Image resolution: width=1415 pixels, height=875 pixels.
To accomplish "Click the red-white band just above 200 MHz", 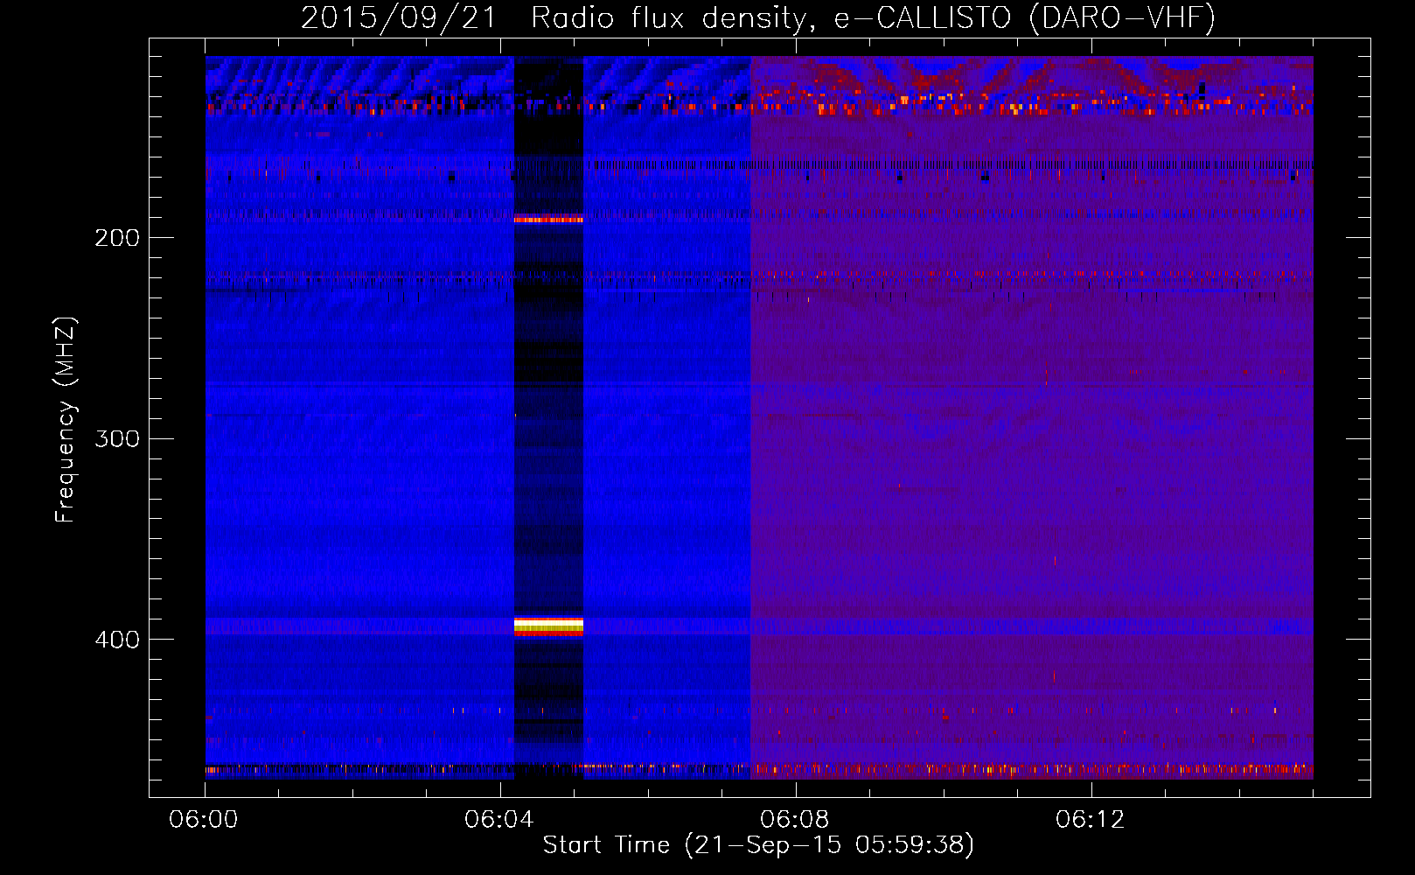I will (548, 219).
